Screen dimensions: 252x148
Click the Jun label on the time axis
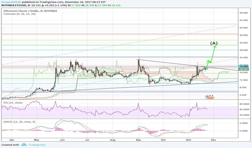point(62,140)
